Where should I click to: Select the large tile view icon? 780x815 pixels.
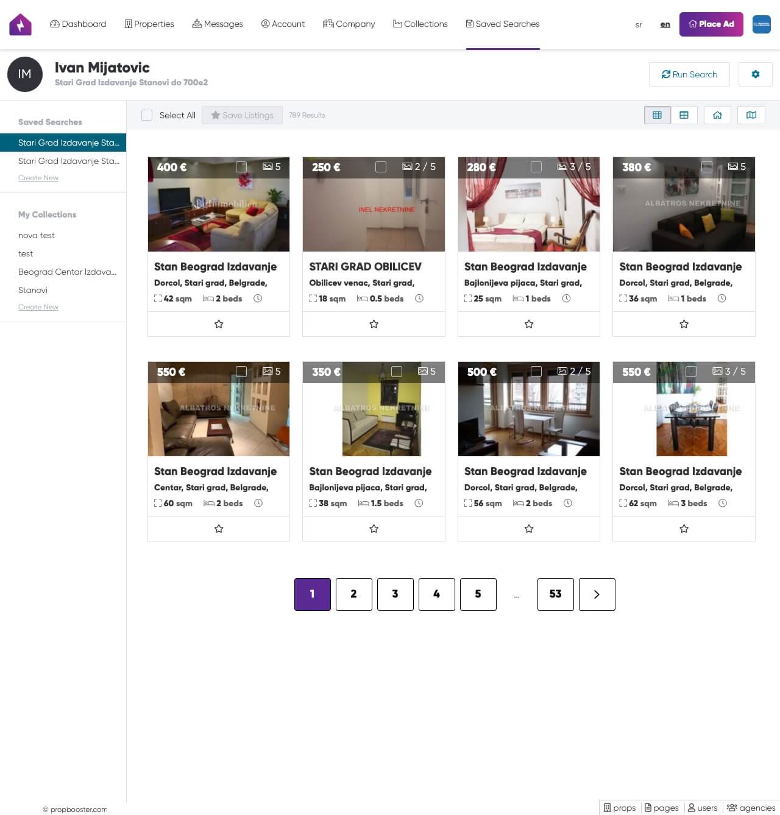click(x=684, y=115)
